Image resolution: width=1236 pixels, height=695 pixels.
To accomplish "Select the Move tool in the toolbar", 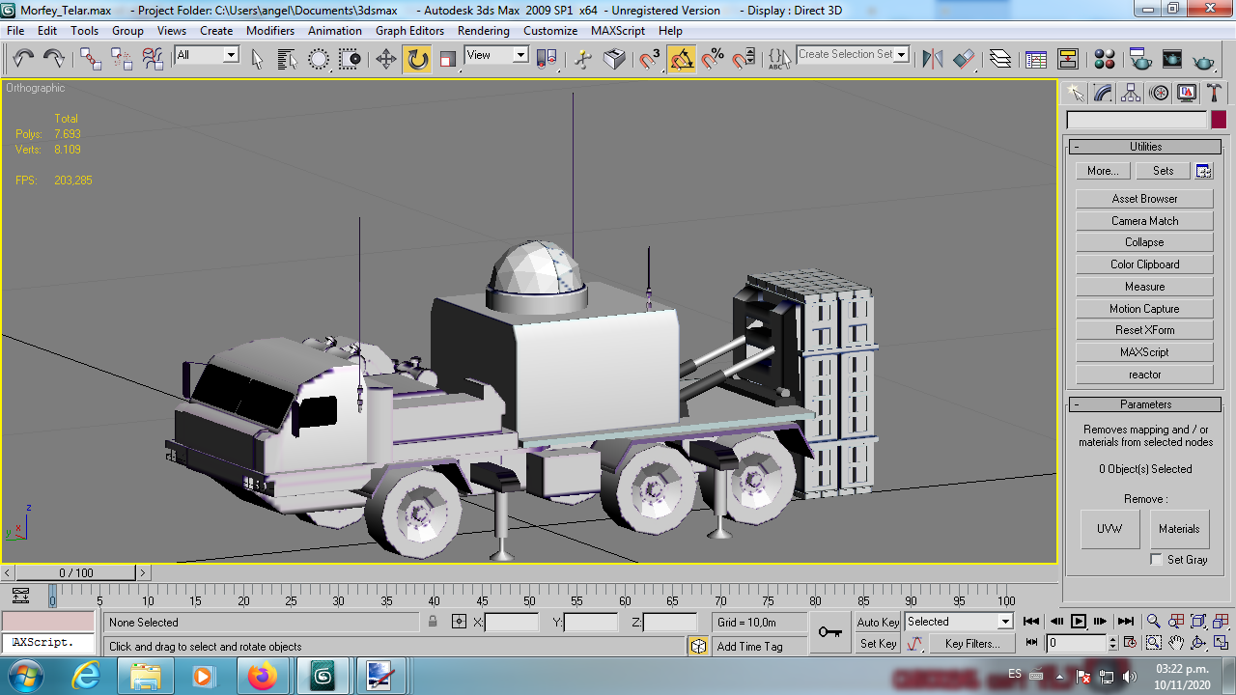I will coord(386,60).
